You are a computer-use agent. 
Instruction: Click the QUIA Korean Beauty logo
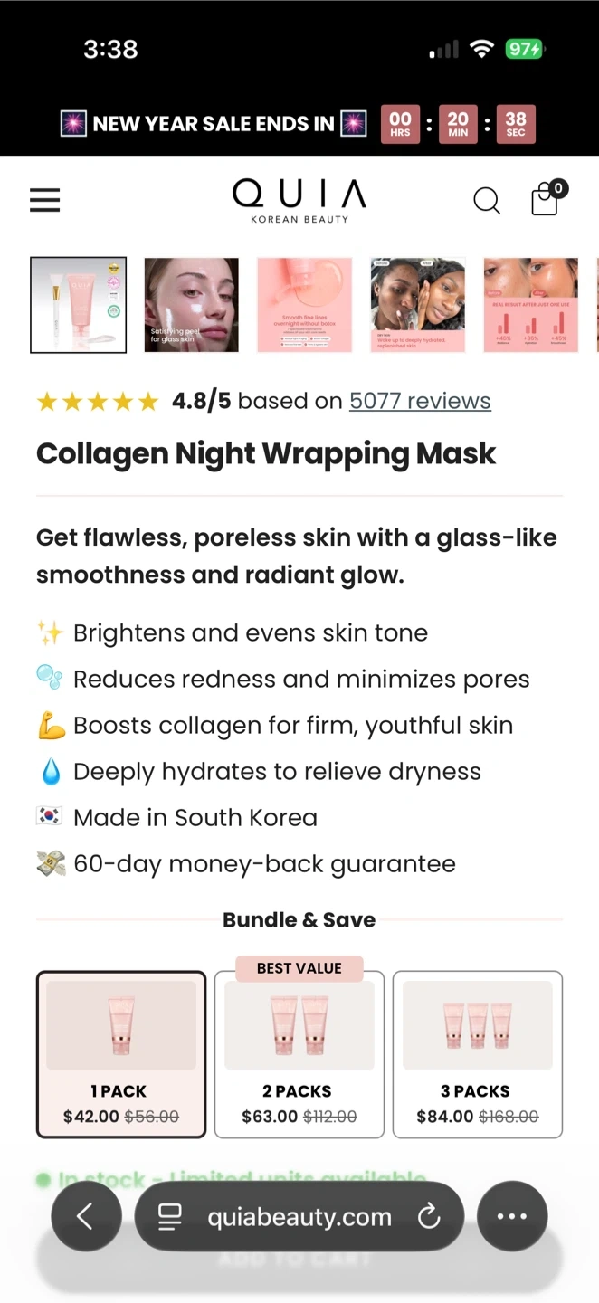tap(299, 200)
